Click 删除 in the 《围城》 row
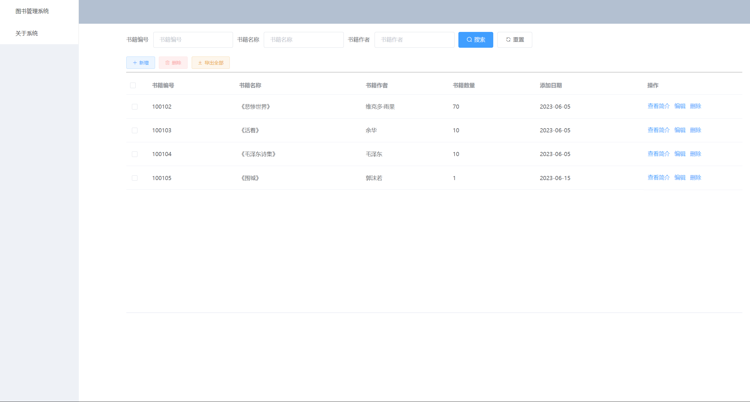The width and height of the screenshot is (750, 402). 695,177
